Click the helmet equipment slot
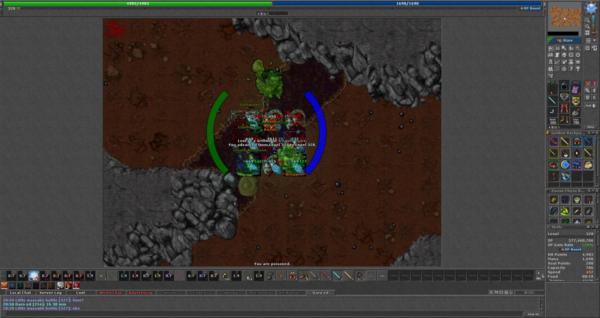This screenshot has width=600, height=318. (x=564, y=85)
